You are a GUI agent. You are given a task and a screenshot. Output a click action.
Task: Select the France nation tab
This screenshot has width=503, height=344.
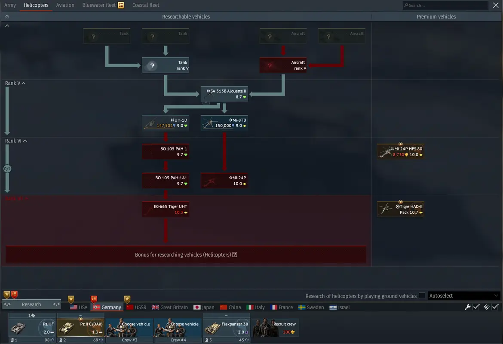tap(282, 307)
